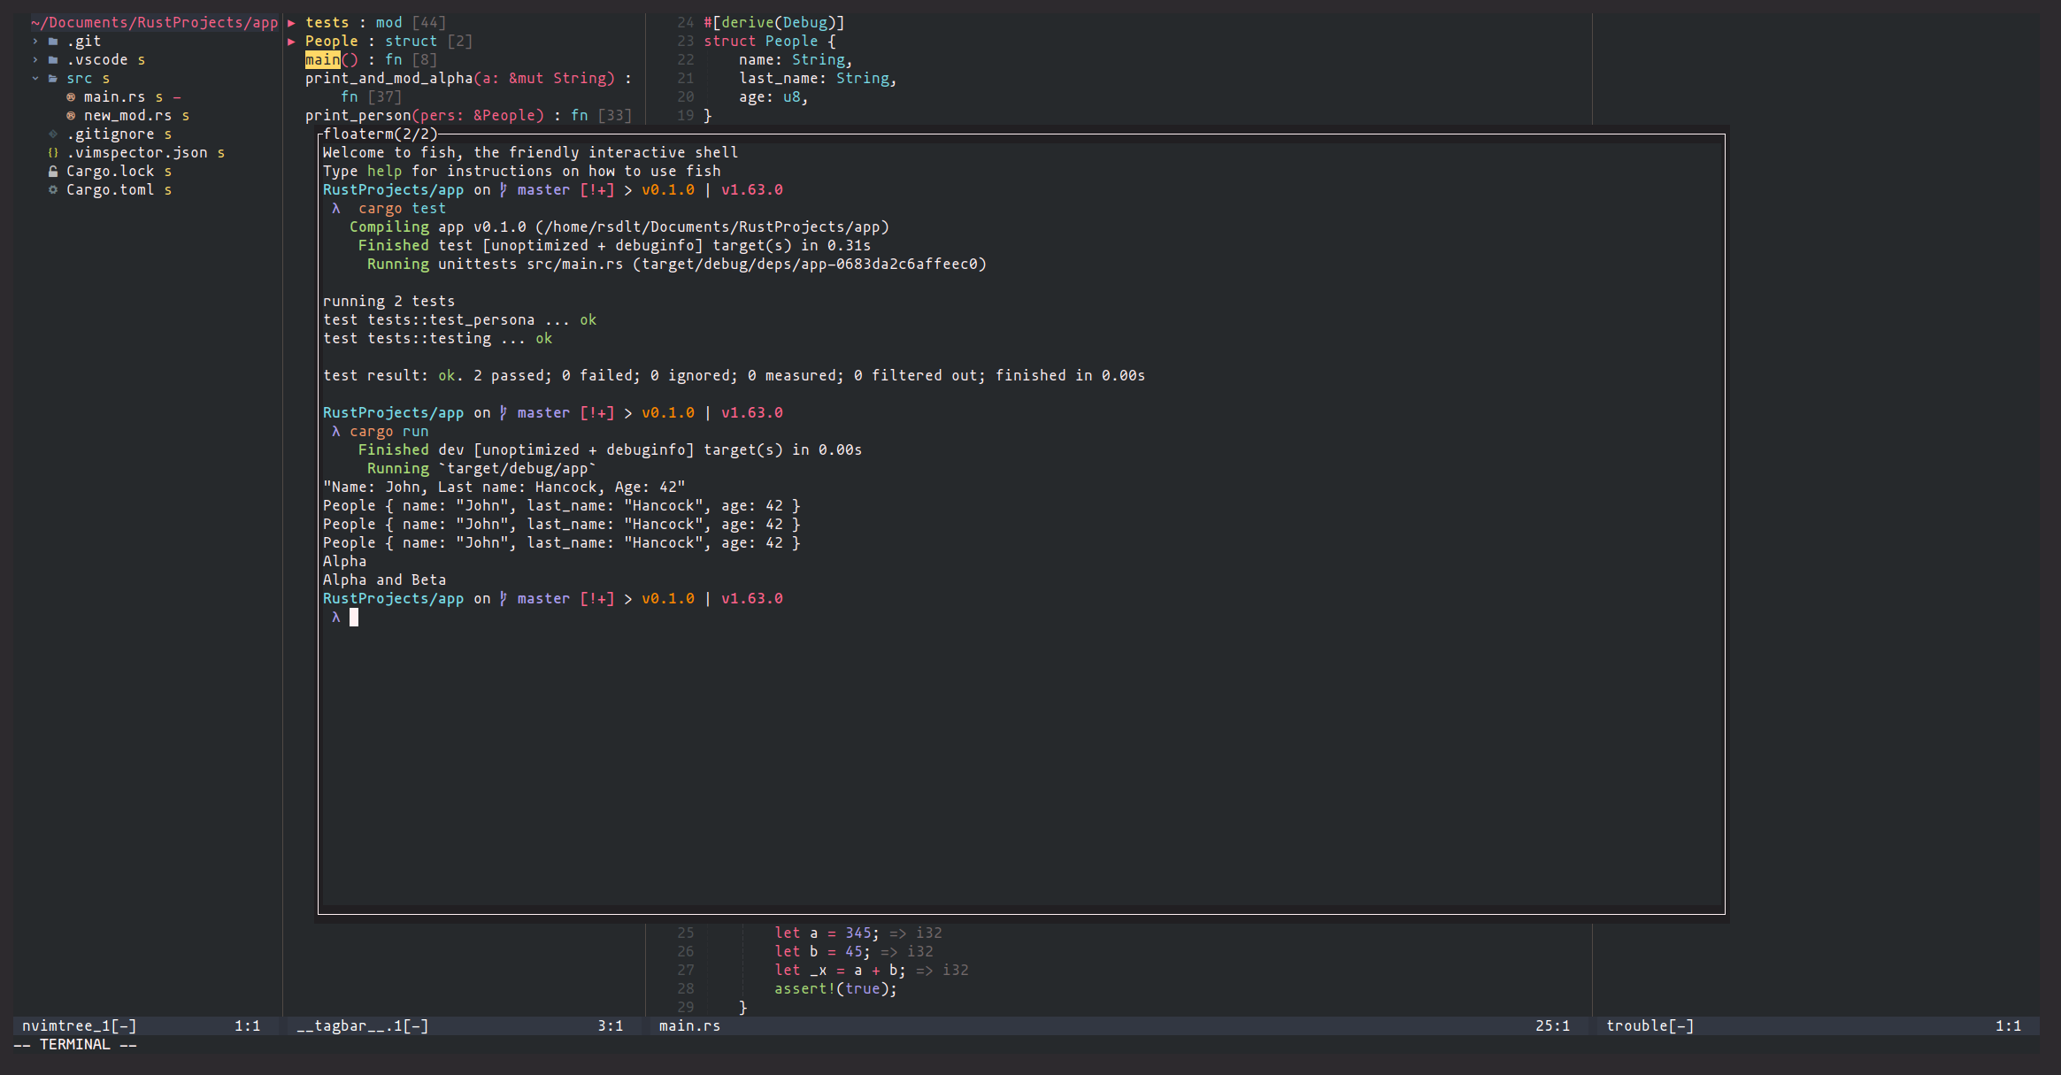
Task: Click the assert!(true) line in main.rs
Action: (x=834, y=988)
